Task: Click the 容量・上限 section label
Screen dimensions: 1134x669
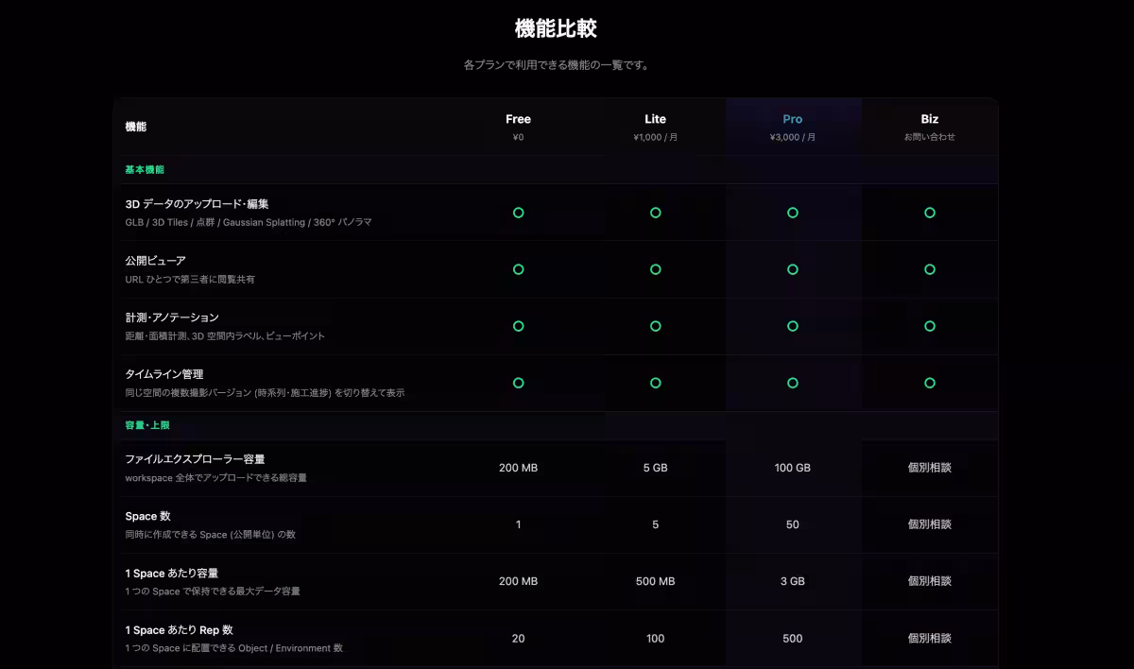Action: [x=147, y=425]
